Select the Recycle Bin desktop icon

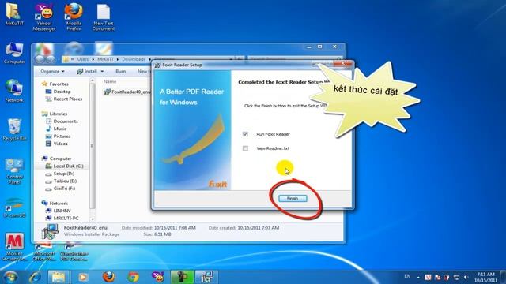click(x=14, y=129)
